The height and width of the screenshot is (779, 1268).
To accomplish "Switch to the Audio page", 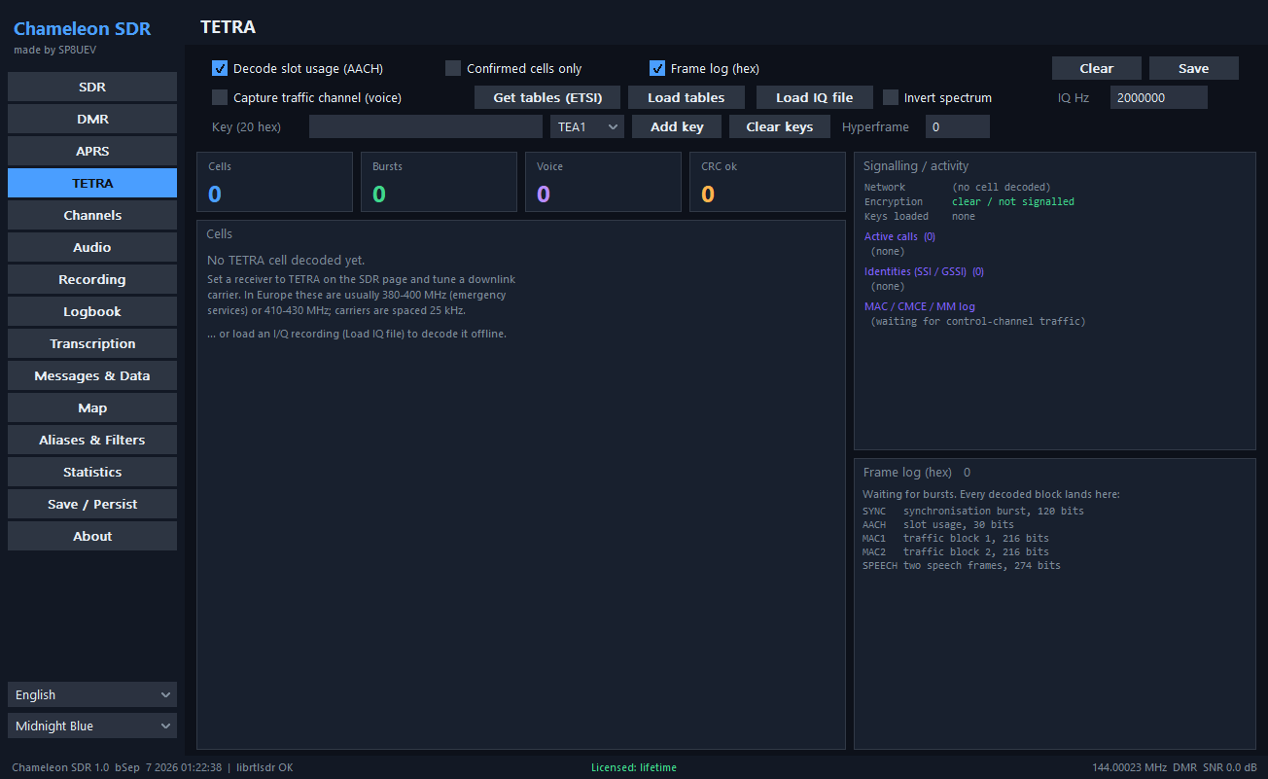I will [92, 247].
